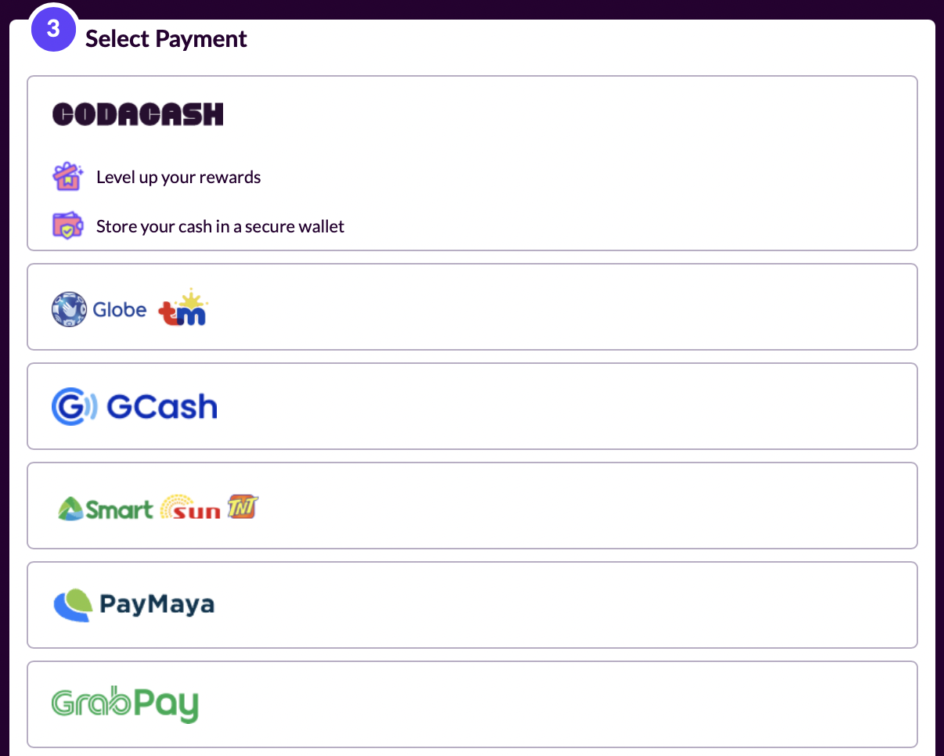Select the TNT logo
944x756 pixels.
[243, 507]
